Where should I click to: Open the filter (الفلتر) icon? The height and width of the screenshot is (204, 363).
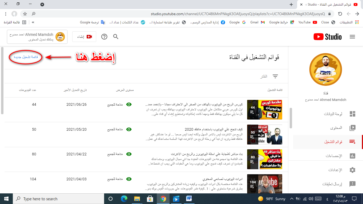coord(275,76)
